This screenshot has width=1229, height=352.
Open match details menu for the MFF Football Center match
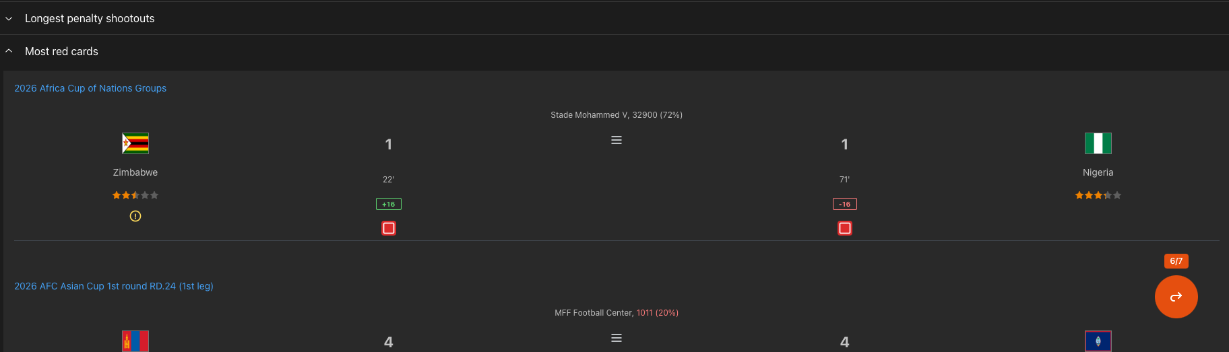(616, 338)
